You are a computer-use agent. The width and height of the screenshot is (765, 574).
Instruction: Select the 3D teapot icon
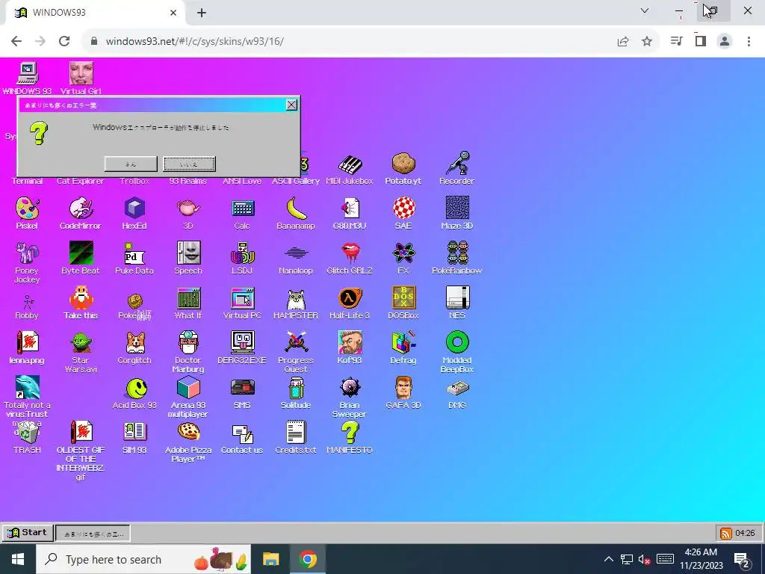point(188,209)
